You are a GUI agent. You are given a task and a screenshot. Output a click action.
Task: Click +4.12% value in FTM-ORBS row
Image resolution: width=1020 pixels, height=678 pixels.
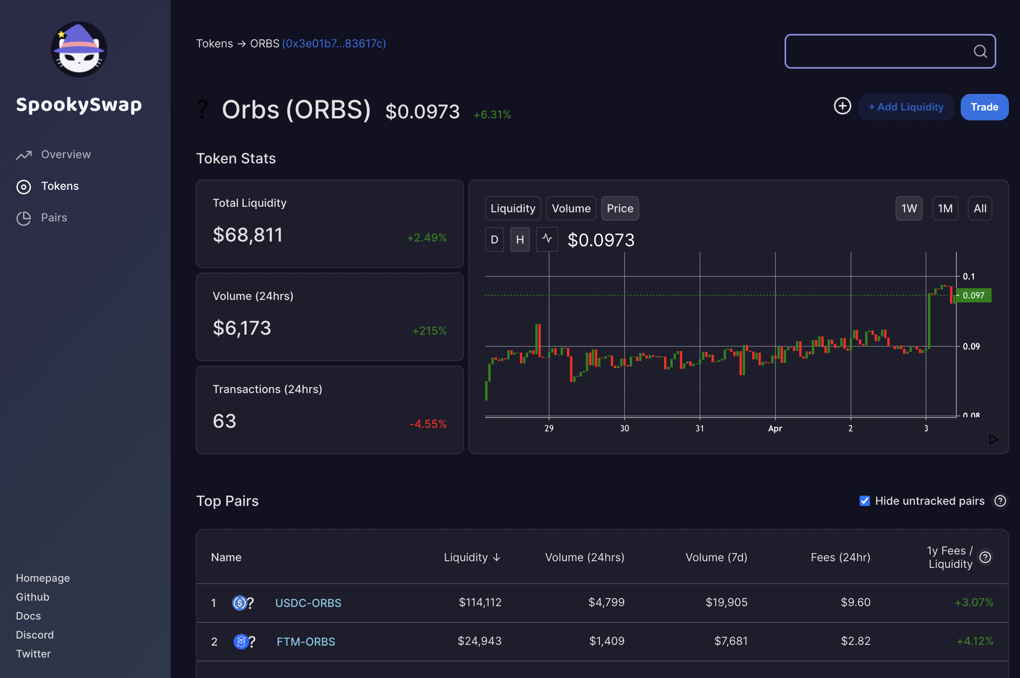975,641
